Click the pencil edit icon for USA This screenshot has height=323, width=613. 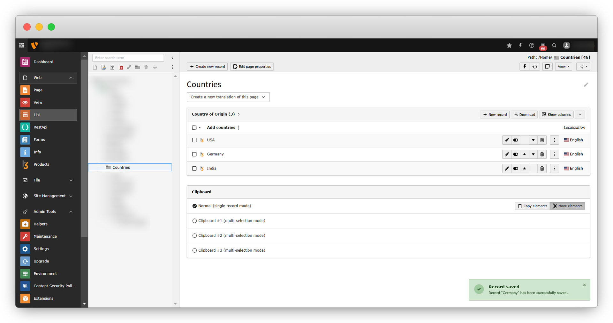click(x=507, y=140)
